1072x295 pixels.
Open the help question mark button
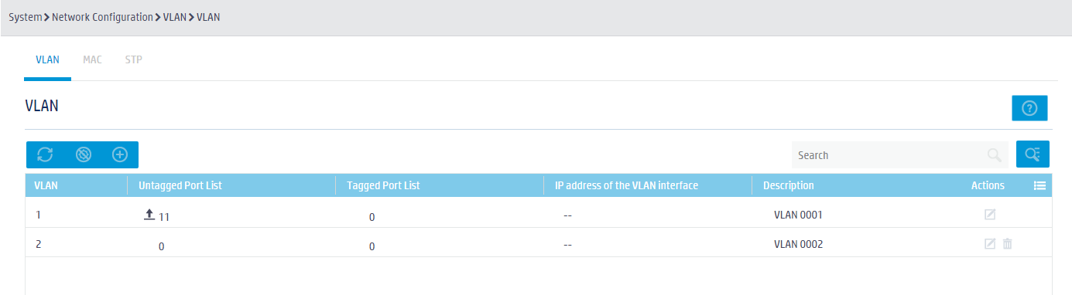[1029, 109]
